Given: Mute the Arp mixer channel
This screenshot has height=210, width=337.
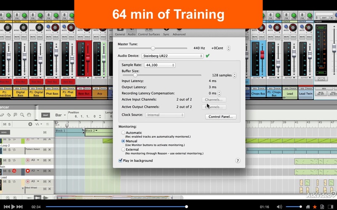Looking at the screenshot, I should tap(96, 37).
